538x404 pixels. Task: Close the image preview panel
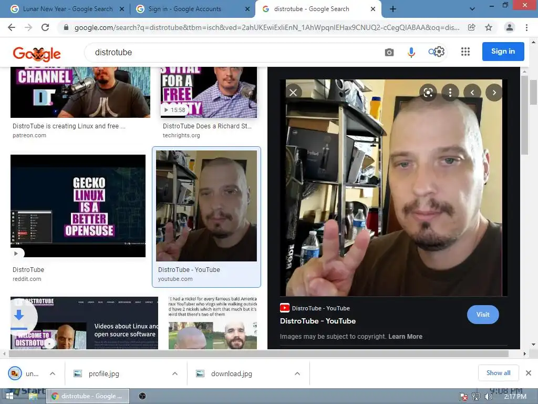[x=293, y=93]
